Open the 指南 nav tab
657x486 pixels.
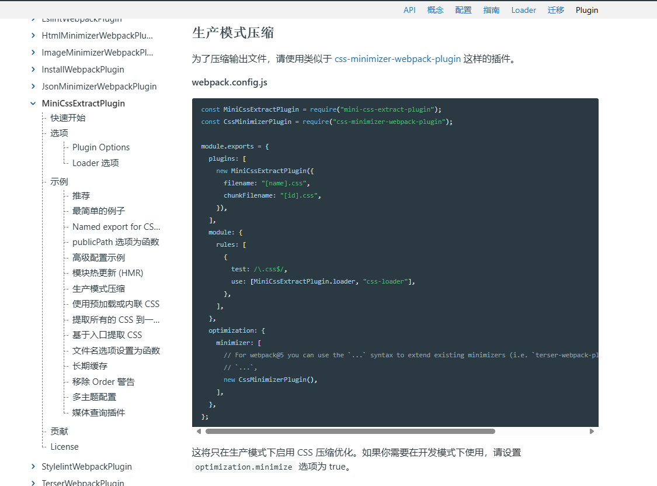[x=492, y=10]
